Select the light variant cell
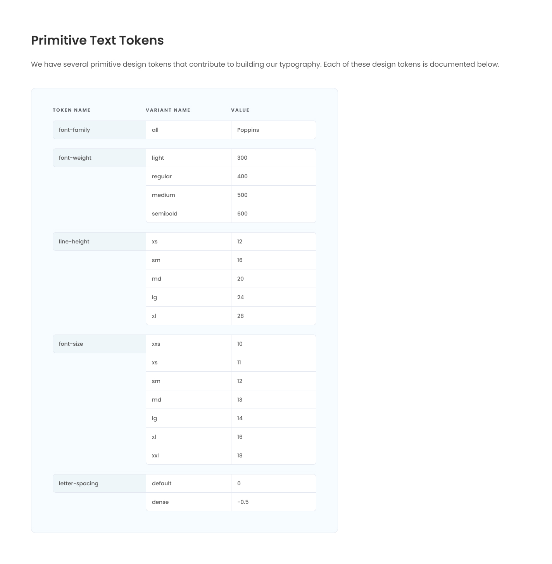 tap(188, 158)
